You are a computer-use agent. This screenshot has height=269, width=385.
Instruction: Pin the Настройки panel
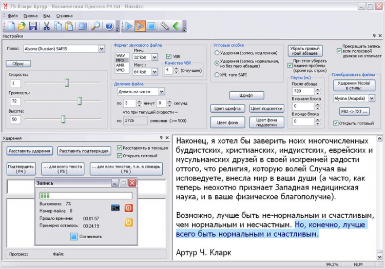(x=374, y=35)
